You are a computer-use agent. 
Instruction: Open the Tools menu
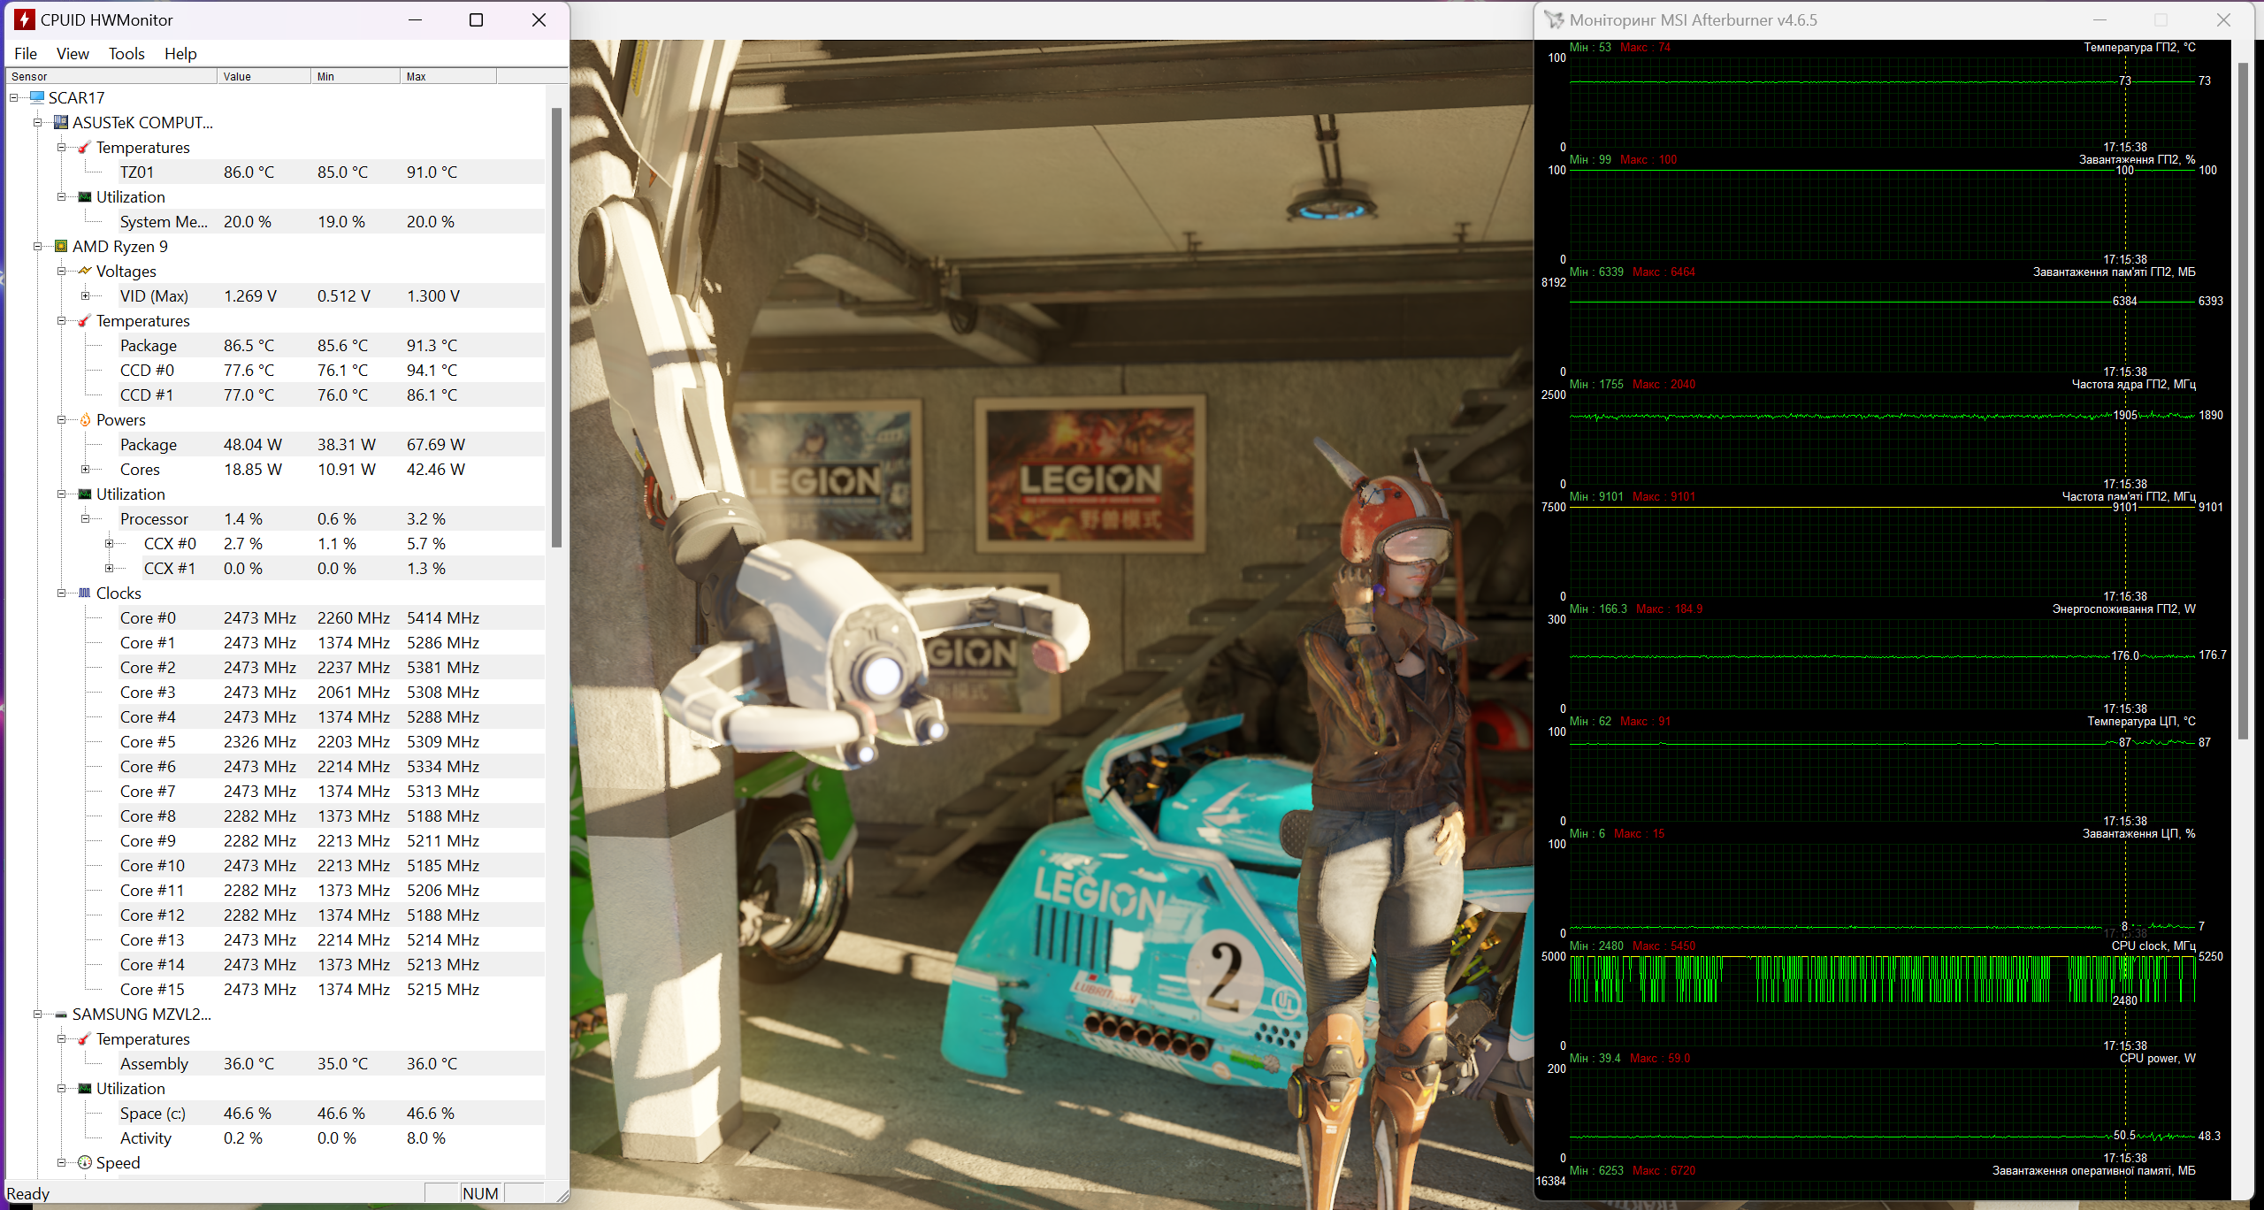126,53
